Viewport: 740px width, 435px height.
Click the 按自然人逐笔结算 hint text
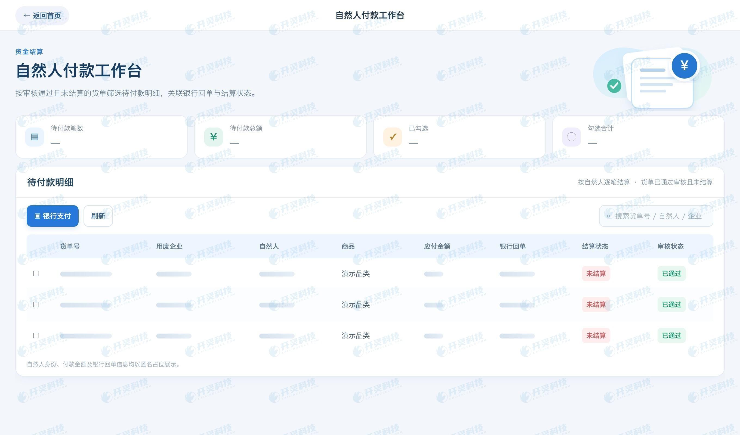pyautogui.click(x=604, y=182)
